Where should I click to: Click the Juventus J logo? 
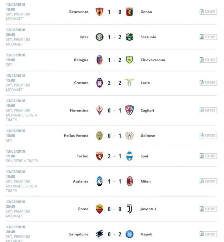pos(129,209)
